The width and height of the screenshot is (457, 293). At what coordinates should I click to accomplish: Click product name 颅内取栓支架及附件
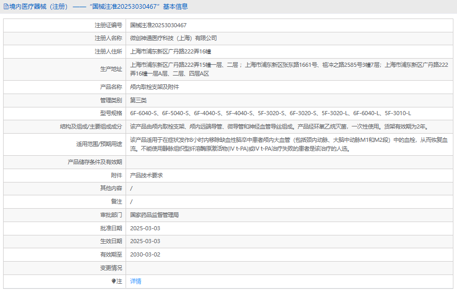coord(154,87)
